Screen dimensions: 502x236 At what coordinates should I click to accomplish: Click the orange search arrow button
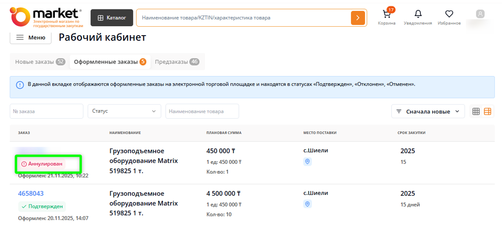[357, 18]
